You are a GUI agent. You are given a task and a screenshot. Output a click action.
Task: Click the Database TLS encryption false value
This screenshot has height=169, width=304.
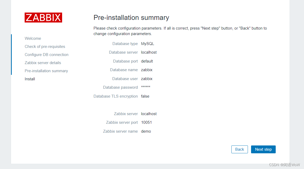coord(145,96)
